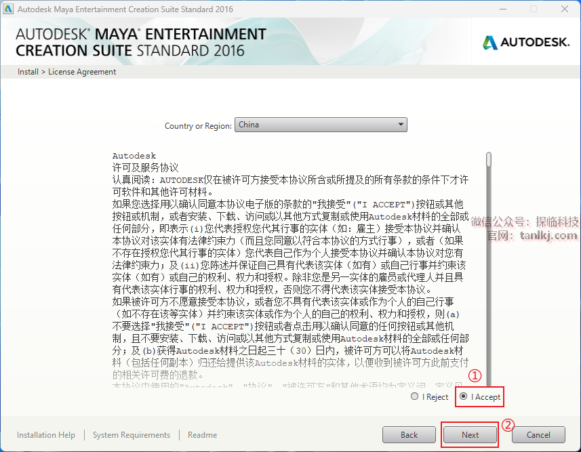The width and height of the screenshot is (581, 452).
Task: Open the Readme link
Action: tap(202, 434)
